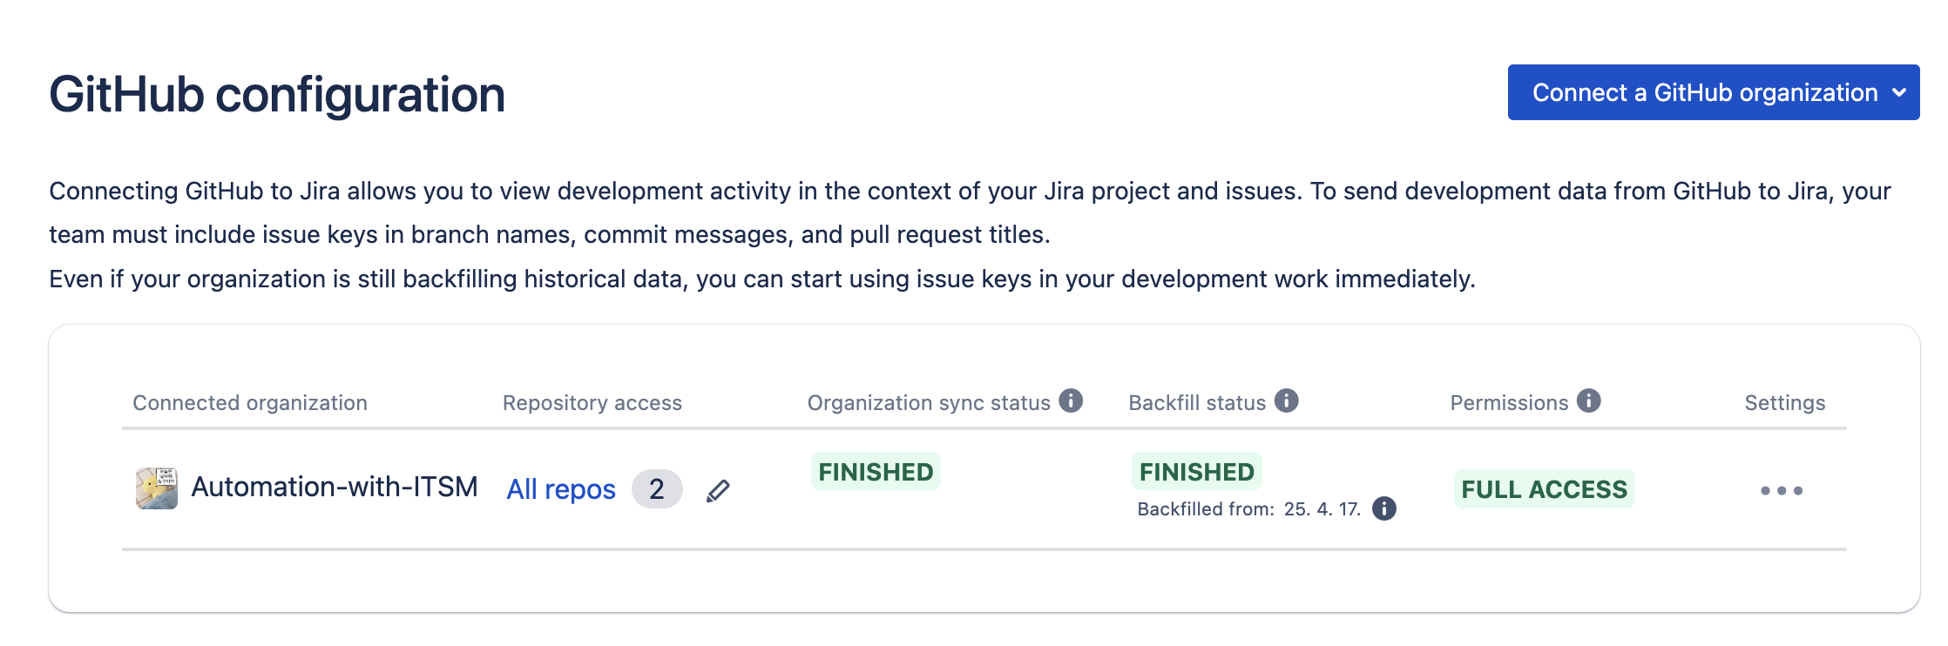Click the Connected organization column header
Screen dimensions: 1948x646
[x=250, y=403]
